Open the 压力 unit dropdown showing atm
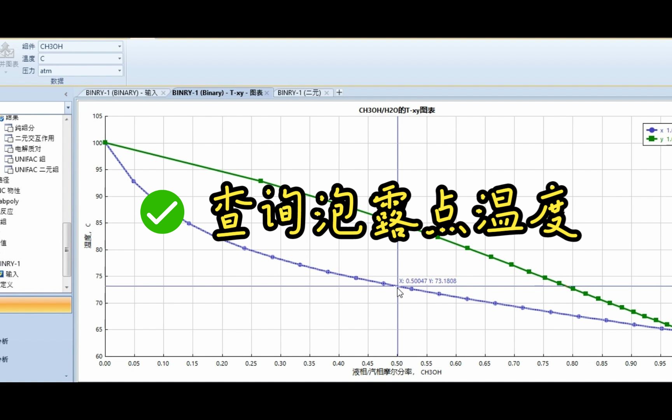 pyautogui.click(x=80, y=71)
